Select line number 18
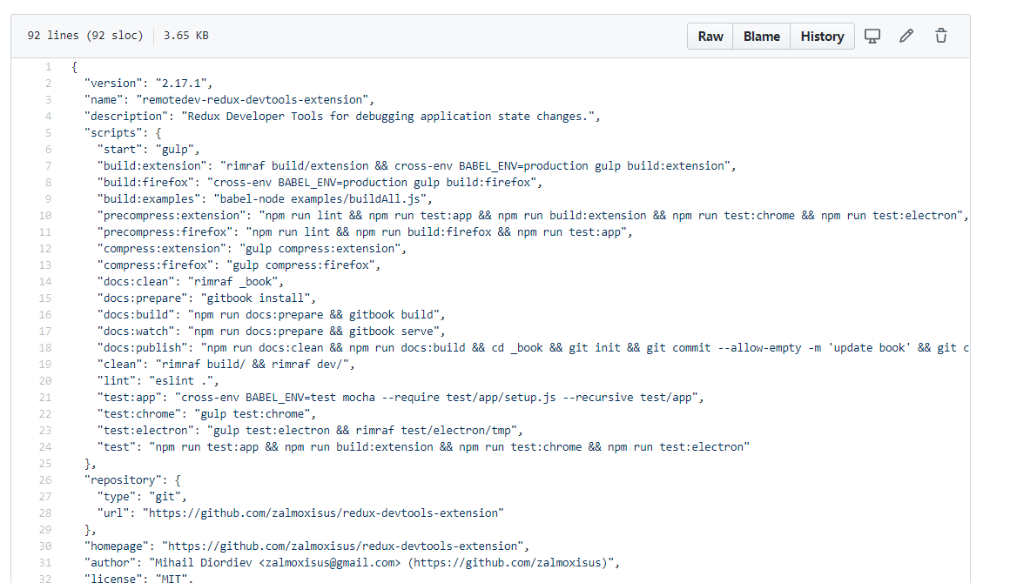This screenshot has height=583, width=1010. (x=45, y=348)
